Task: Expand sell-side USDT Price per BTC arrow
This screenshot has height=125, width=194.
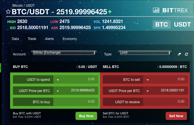Action: [x=148, y=91]
